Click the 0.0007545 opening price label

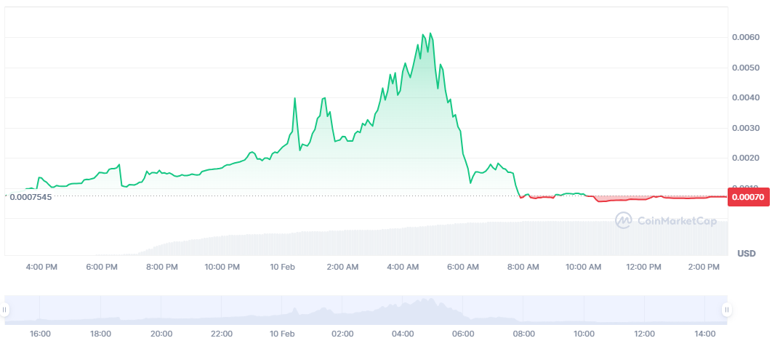pos(31,197)
